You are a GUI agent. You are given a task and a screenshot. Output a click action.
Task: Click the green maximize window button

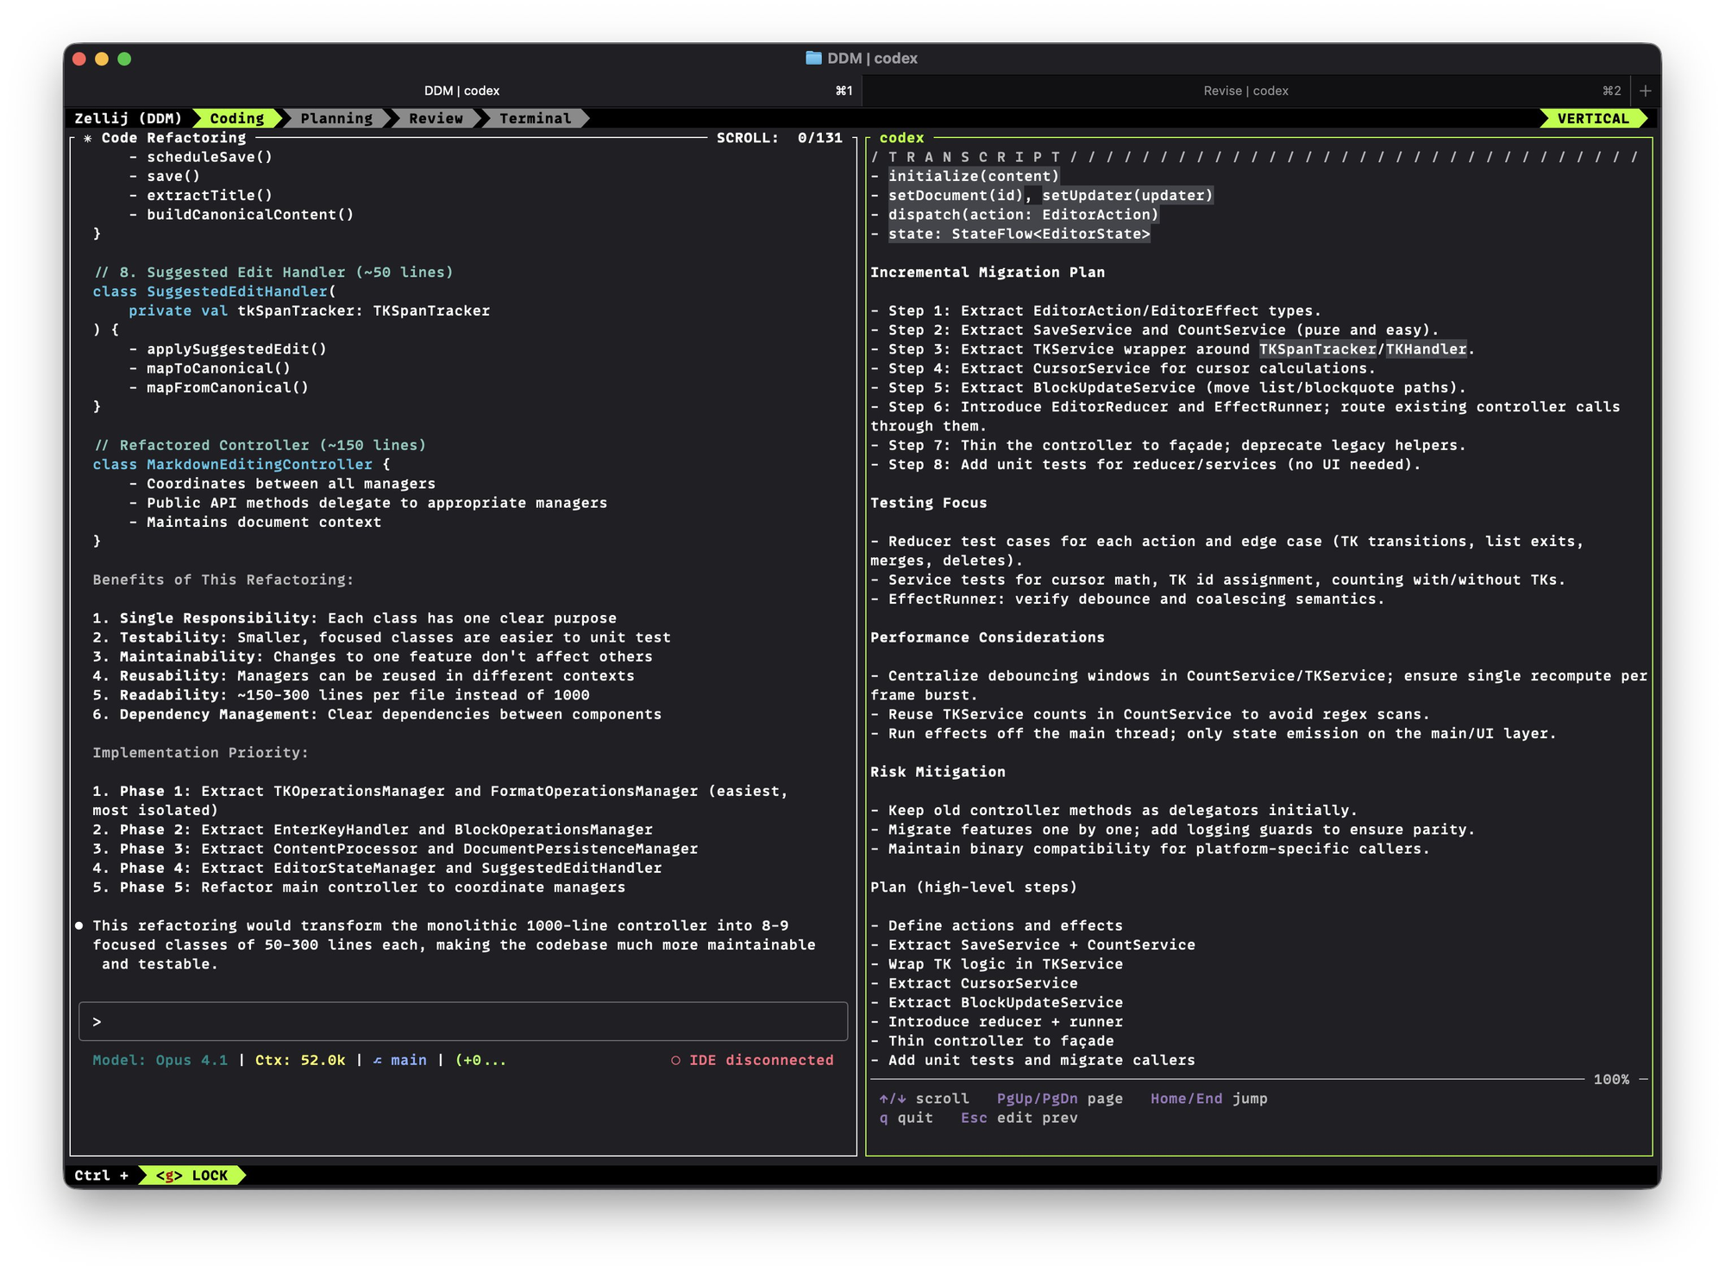point(124,59)
